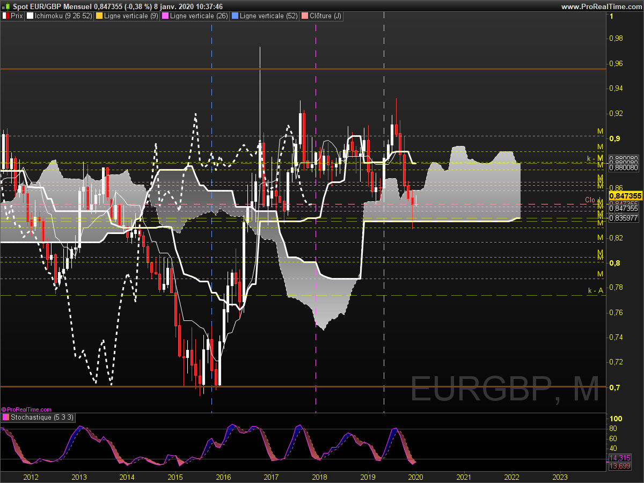Click the 2012 year label on time axis
The height and width of the screenshot is (483, 644).
[x=31, y=477]
